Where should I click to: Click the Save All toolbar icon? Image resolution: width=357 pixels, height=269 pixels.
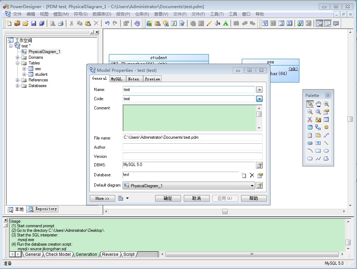tap(42, 23)
